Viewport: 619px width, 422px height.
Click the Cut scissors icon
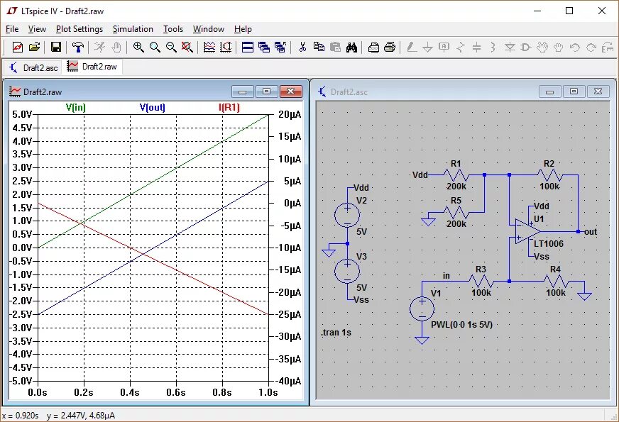point(302,48)
